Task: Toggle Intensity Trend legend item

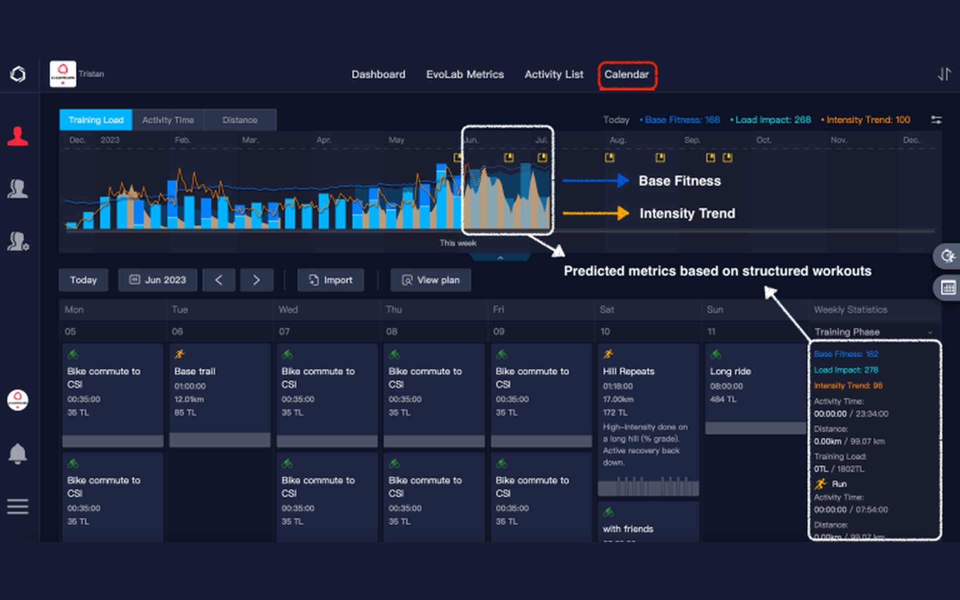Action: point(865,120)
